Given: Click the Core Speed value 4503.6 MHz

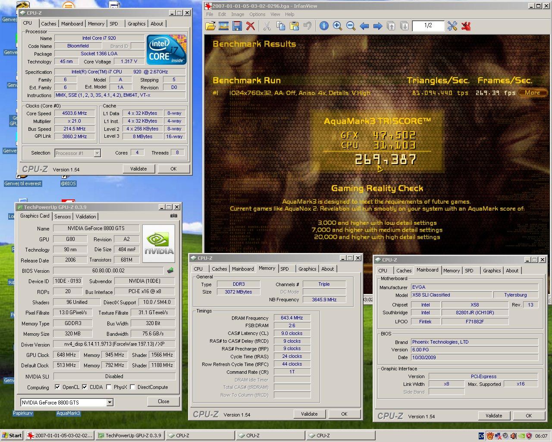Looking at the screenshot, I should [75, 113].
